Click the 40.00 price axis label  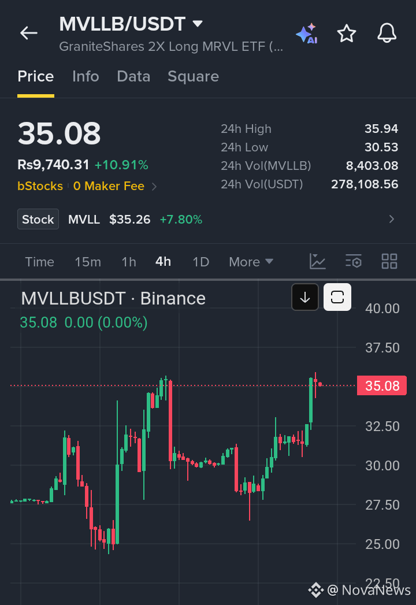pos(382,309)
